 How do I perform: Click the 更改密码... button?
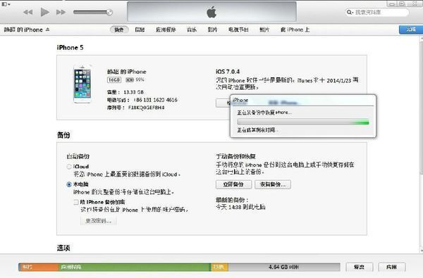[x=99, y=221]
